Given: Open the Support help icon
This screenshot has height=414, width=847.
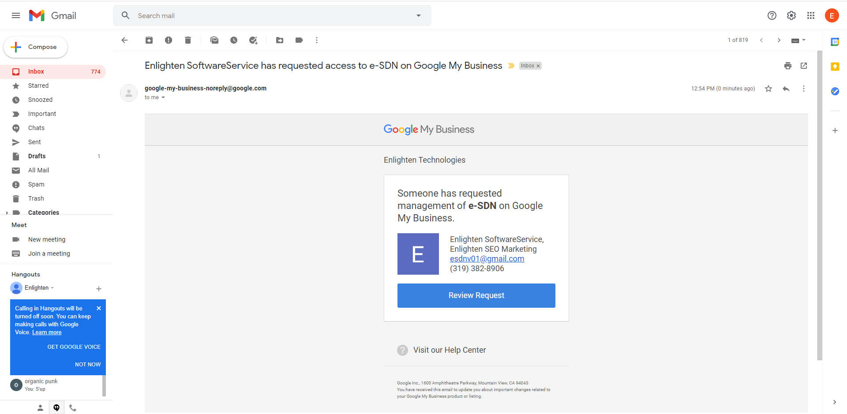Looking at the screenshot, I should [772, 15].
